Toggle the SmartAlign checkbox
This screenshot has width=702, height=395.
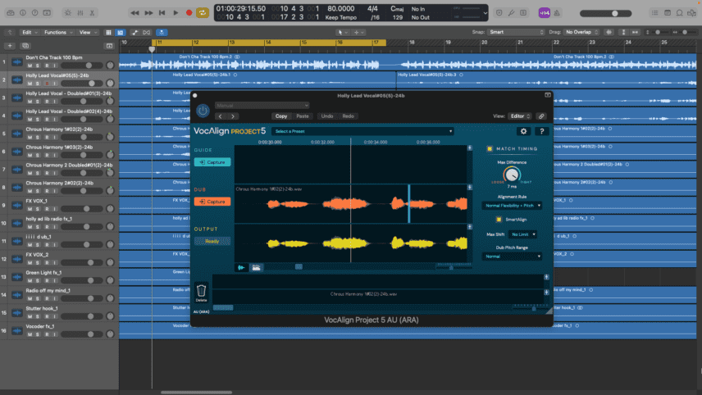(x=499, y=220)
